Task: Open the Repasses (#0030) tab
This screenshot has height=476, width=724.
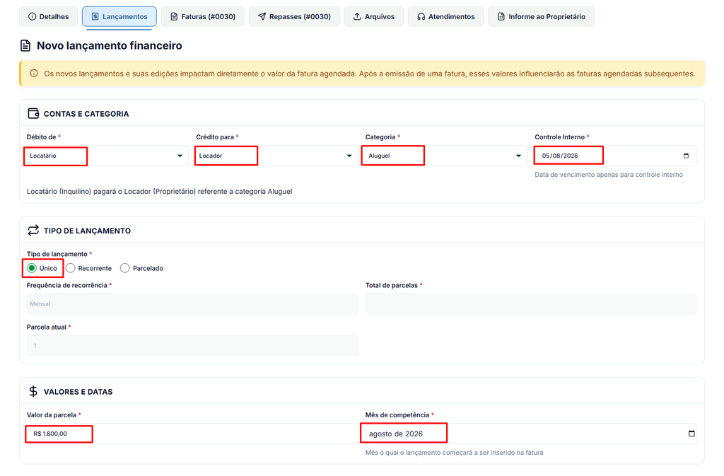Action: pos(294,16)
